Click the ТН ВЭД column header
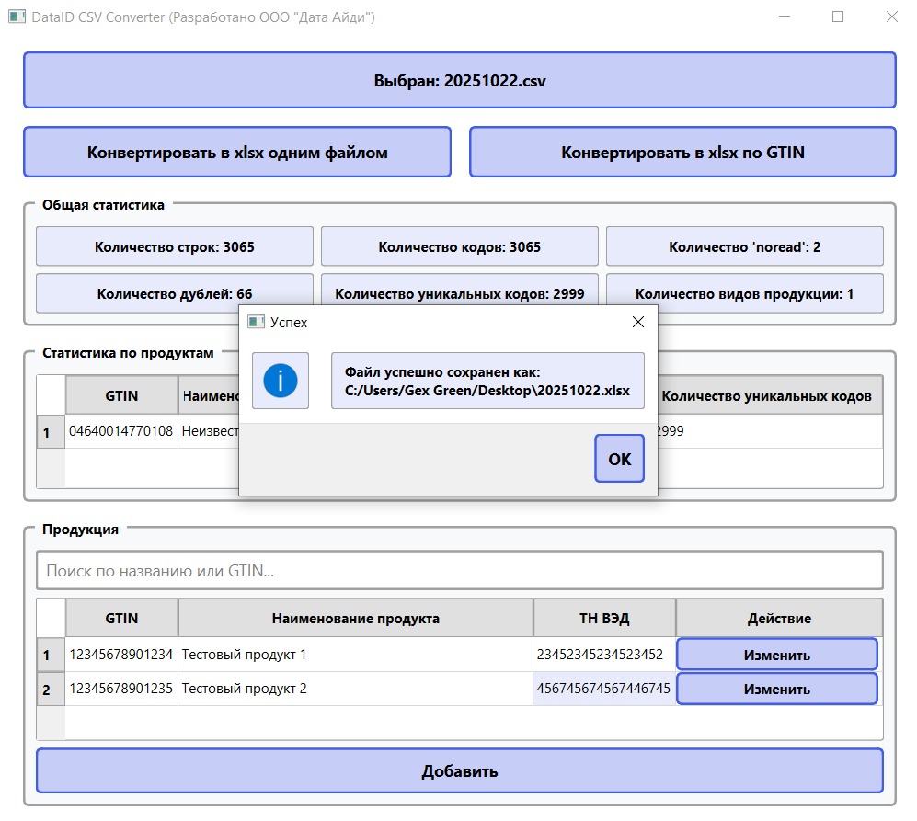This screenshot has height=821, width=917. pos(604,617)
